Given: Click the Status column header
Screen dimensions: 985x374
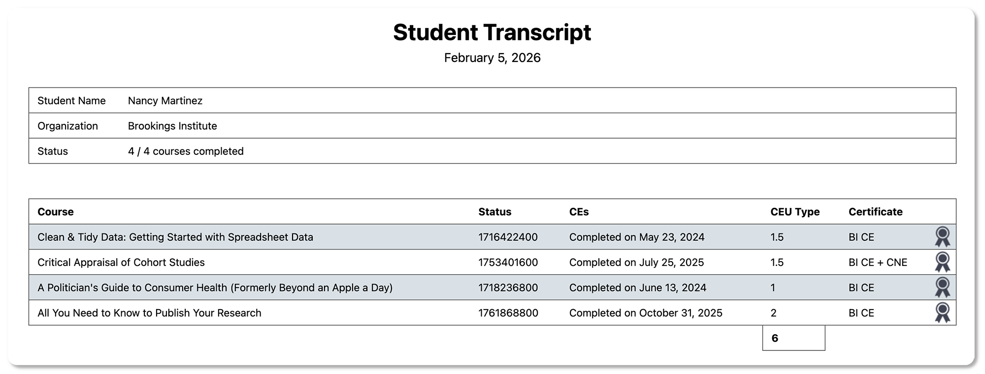Looking at the screenshot, I should [494, 212].
